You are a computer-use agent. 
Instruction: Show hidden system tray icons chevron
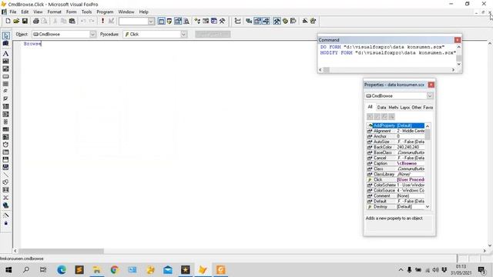click(401, 270)
